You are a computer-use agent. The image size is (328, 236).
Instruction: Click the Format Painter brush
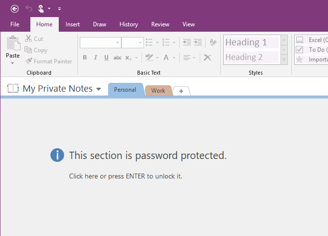(x=29, y=61)
